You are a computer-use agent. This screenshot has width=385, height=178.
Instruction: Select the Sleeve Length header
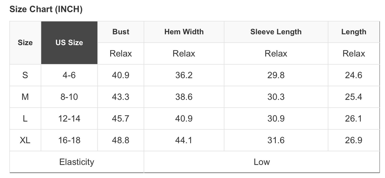276,32
